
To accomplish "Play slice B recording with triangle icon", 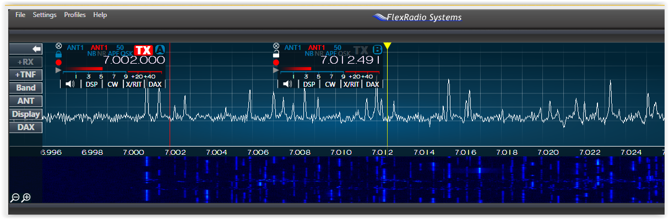I will click(x=276, y=70).
